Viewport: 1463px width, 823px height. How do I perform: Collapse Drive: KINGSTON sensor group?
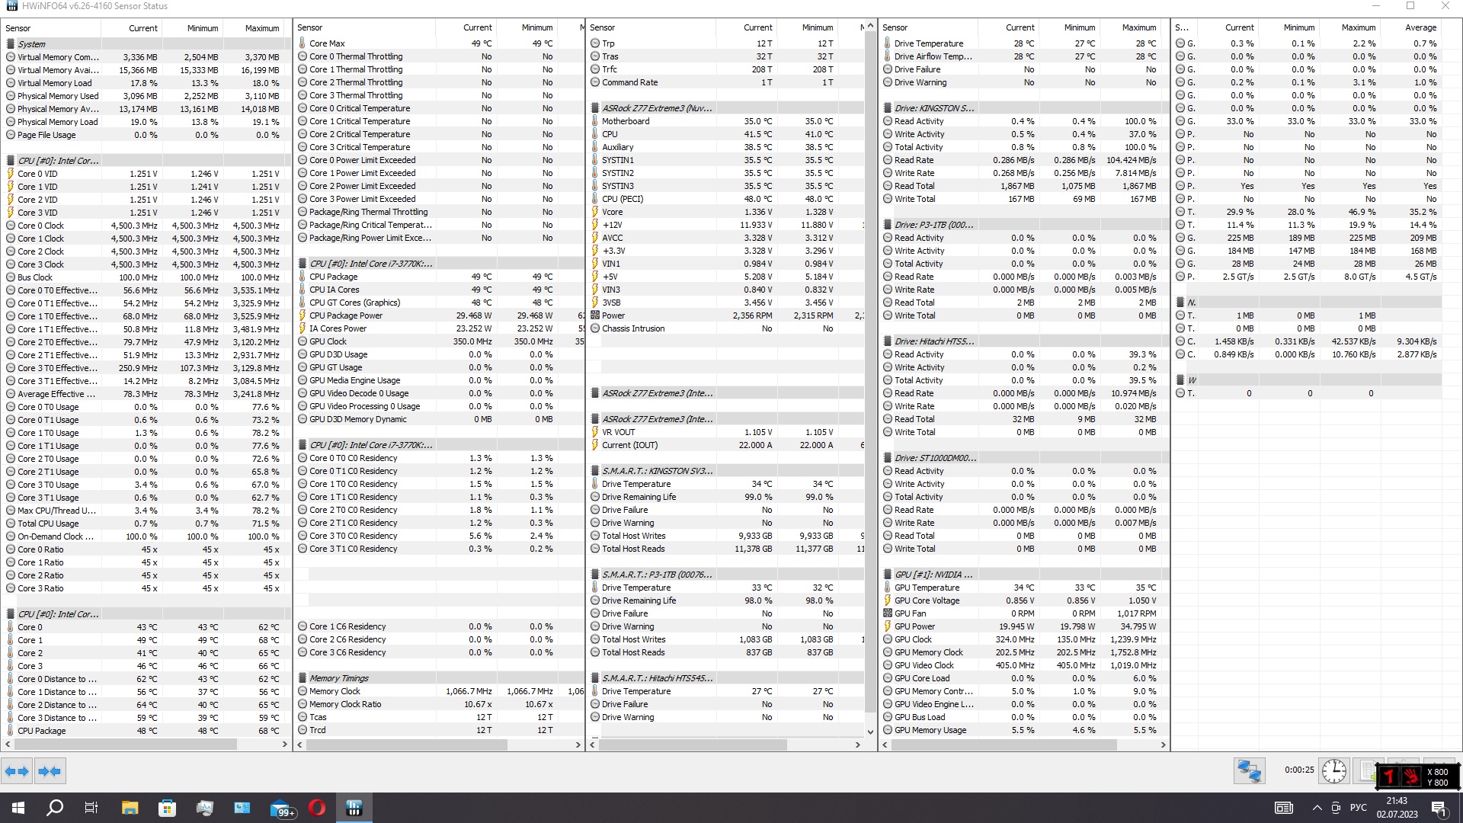coord(933,108)
